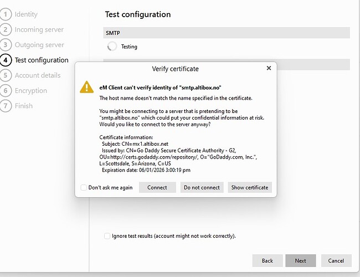The image size is (360, 277).
Task: Enable the Don't ask me again checkbox
Action: tap(83, 187)
